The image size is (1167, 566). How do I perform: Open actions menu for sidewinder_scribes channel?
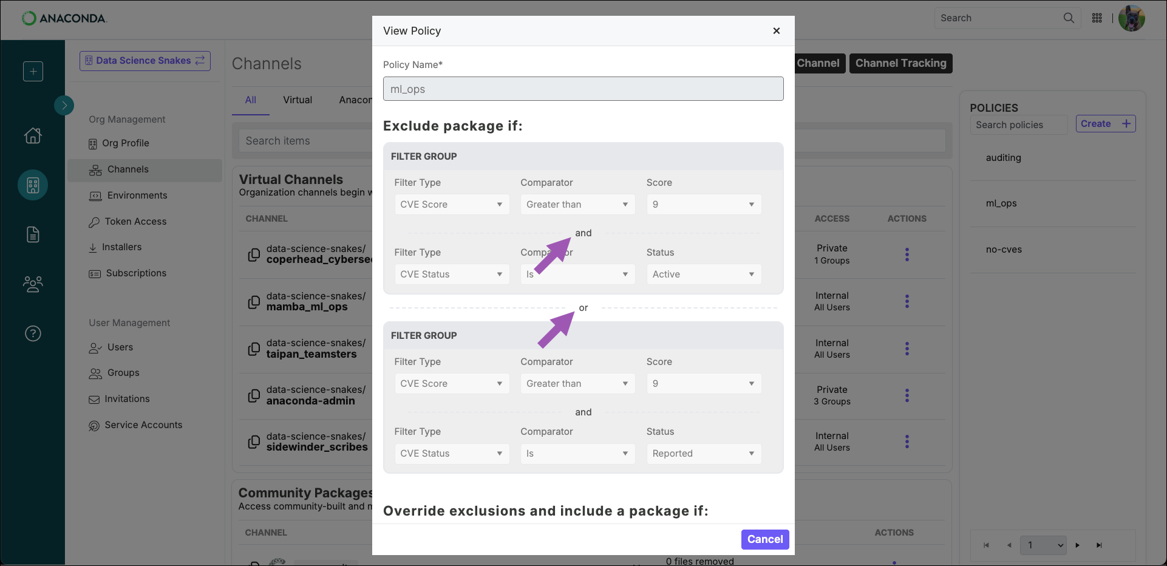click(907, 442)
